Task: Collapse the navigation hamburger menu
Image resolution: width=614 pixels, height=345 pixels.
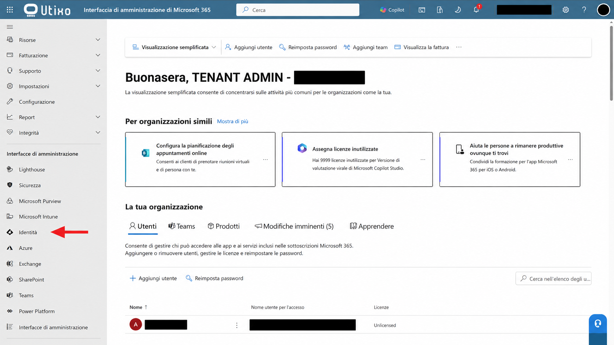Action: coord(10,27)
